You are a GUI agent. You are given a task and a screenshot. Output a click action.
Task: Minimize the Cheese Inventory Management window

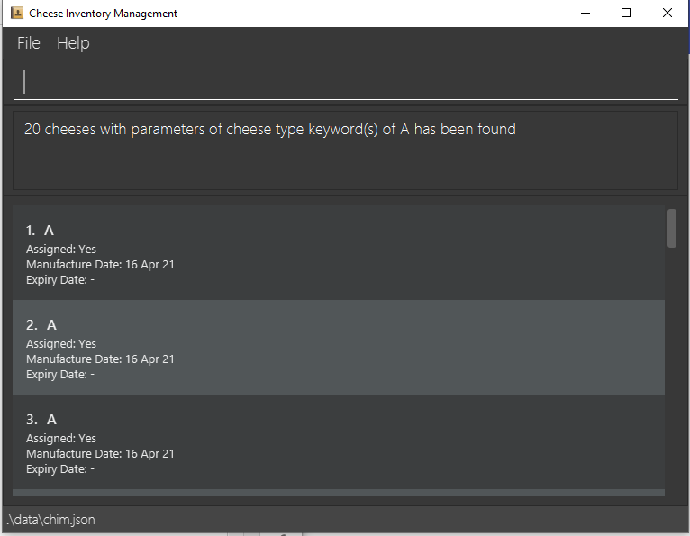pyautogui.click(x=586, y=14)
